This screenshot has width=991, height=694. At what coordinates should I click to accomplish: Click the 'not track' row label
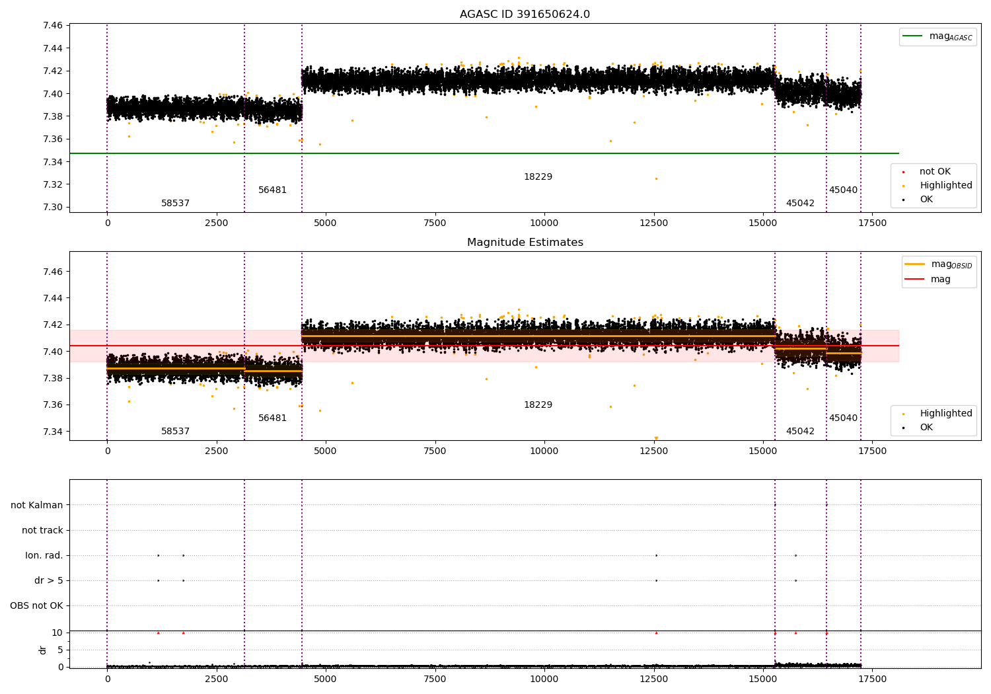(x=42, y=530)
